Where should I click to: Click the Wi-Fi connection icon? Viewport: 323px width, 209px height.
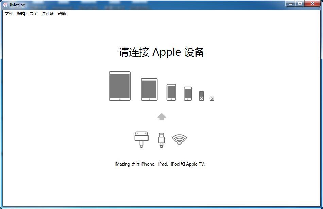pos(180,140)
